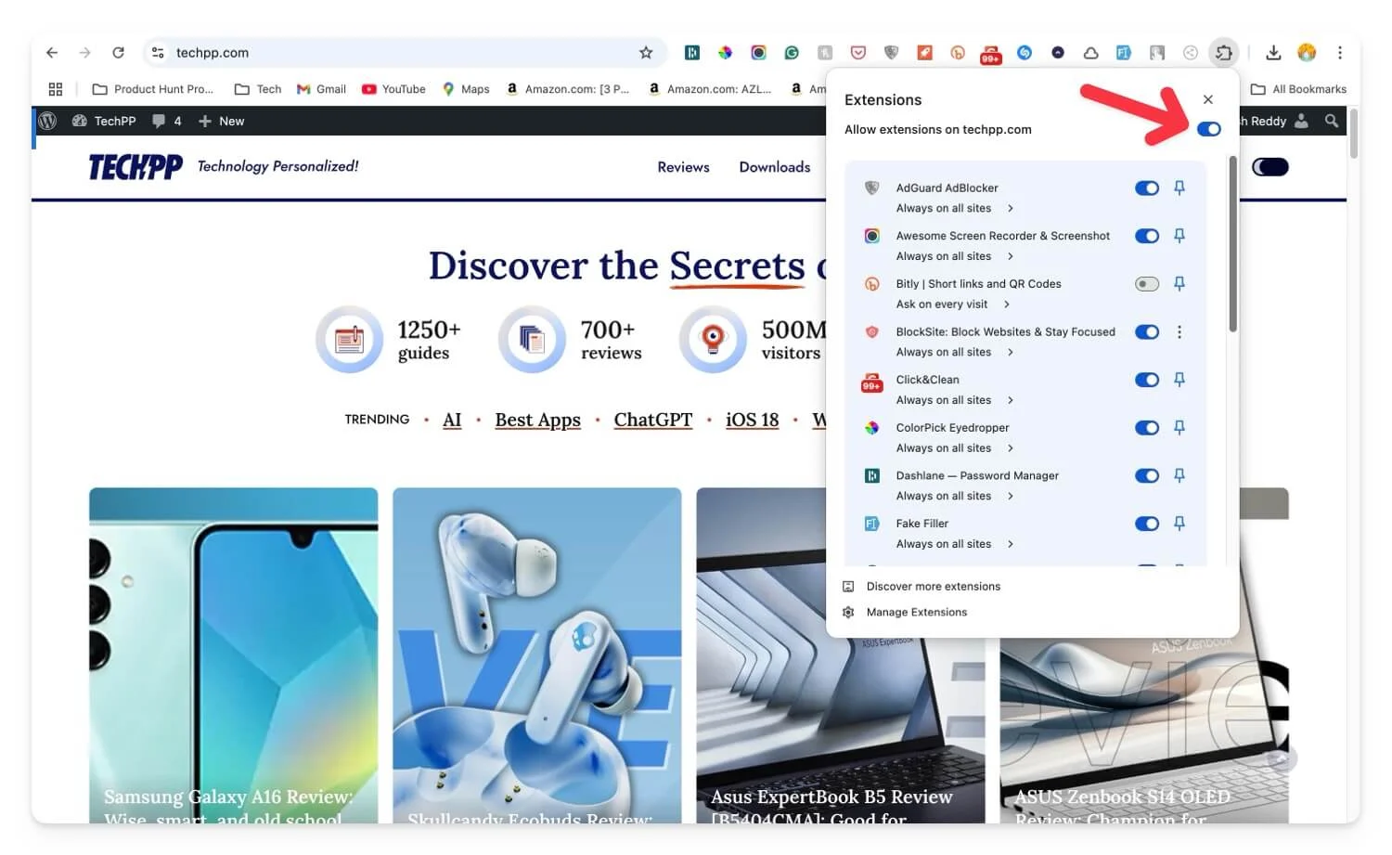Screen dimensions: 1392x855
Task: Open TechPP dashboard item in admin bar
Action: 104,121
